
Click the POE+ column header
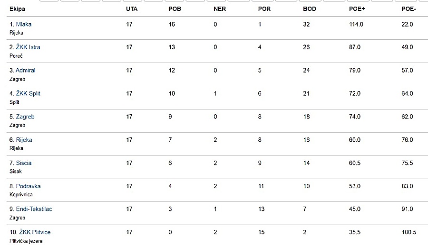(x=357, y=9)
